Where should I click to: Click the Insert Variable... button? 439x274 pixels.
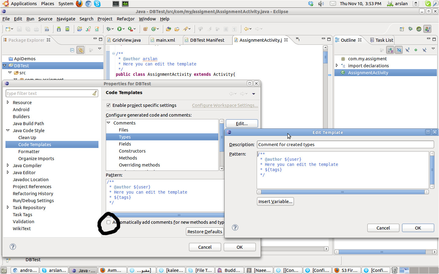click(x=275, y=202)
